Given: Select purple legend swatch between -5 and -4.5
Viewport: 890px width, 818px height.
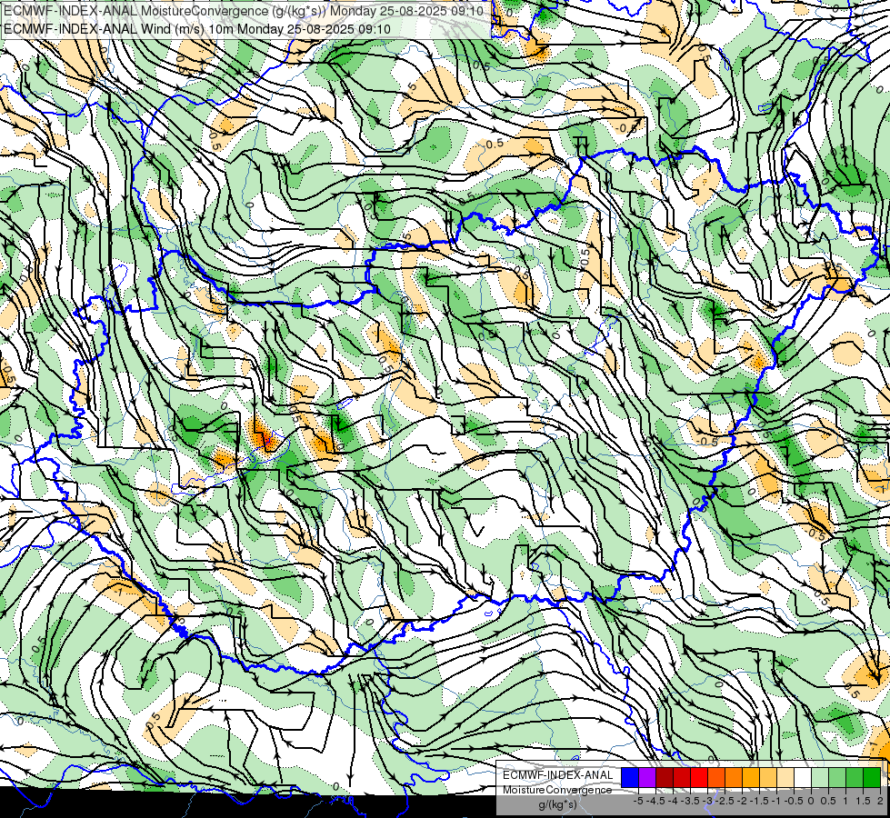Looking at the screenshot, I should tap(647, 777).
